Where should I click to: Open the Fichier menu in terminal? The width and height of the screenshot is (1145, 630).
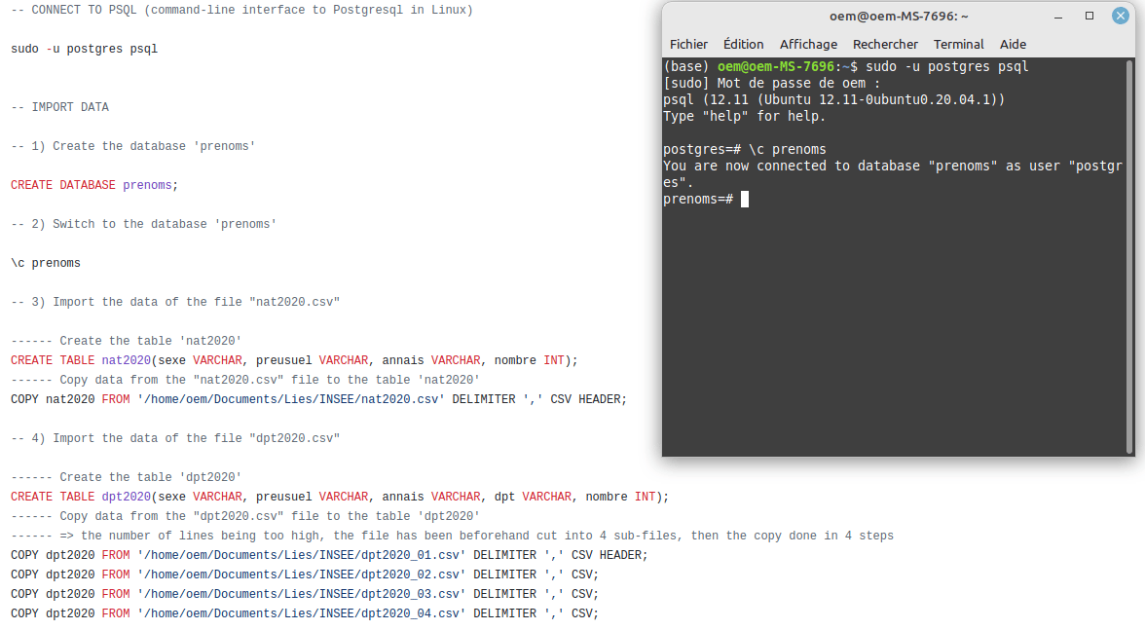point(688,44)
